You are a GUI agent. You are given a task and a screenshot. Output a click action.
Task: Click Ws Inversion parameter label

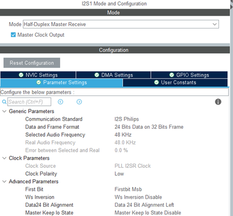click(x=40, y=197)
